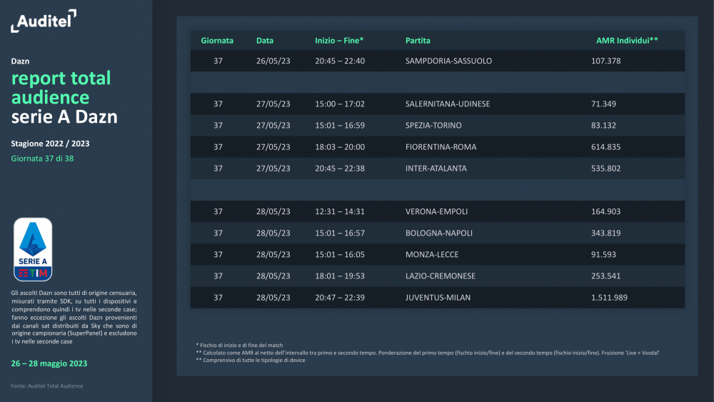
Task: Click the FIORENTINA-ROMA match name
Action: (441, 147)
